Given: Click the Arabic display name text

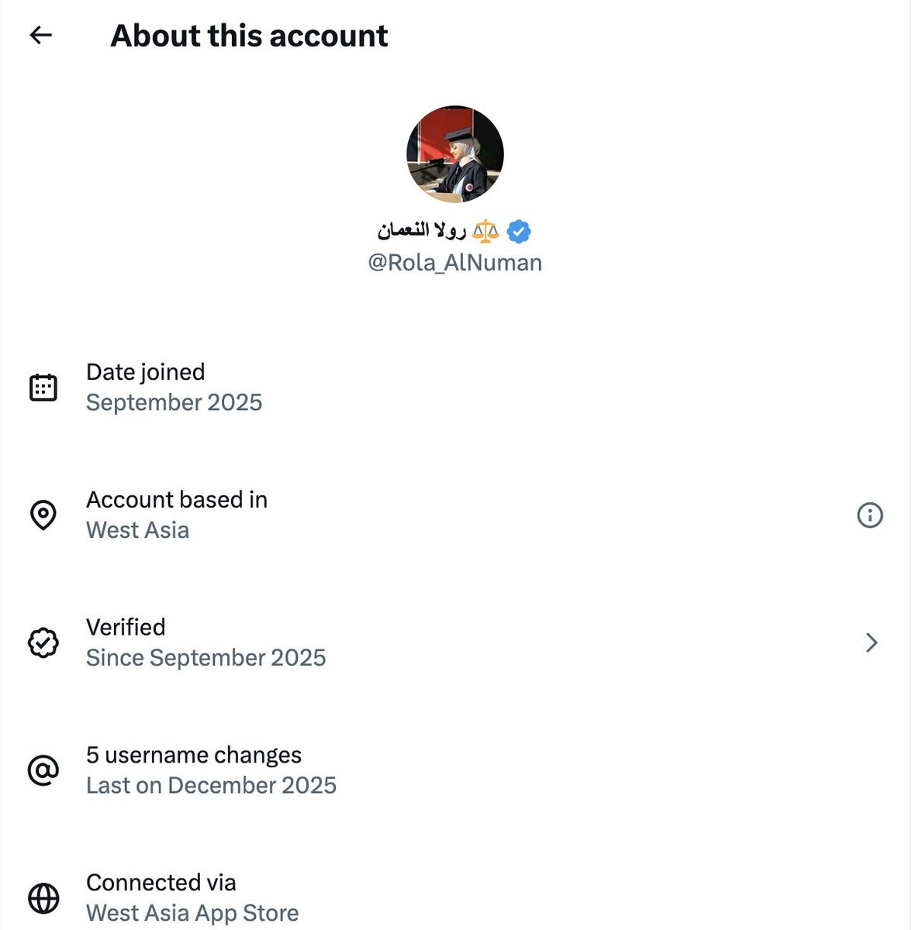Looking at the screenshot, I should coord(422,230).
